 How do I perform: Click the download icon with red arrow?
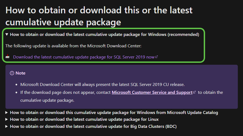[8, 56]
